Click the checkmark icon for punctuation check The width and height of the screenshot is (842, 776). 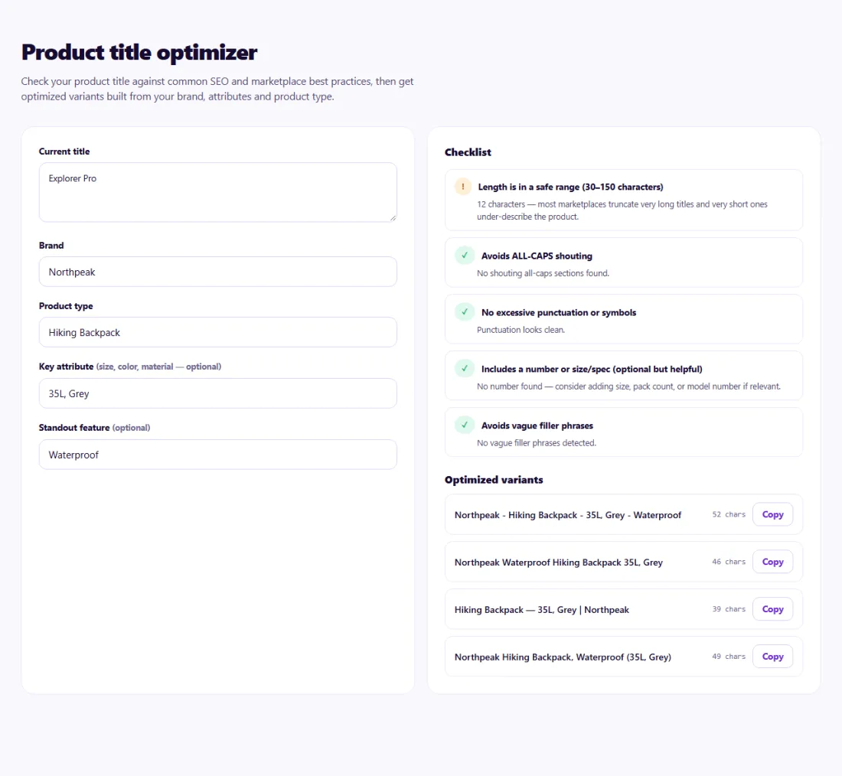coord(465,312)
